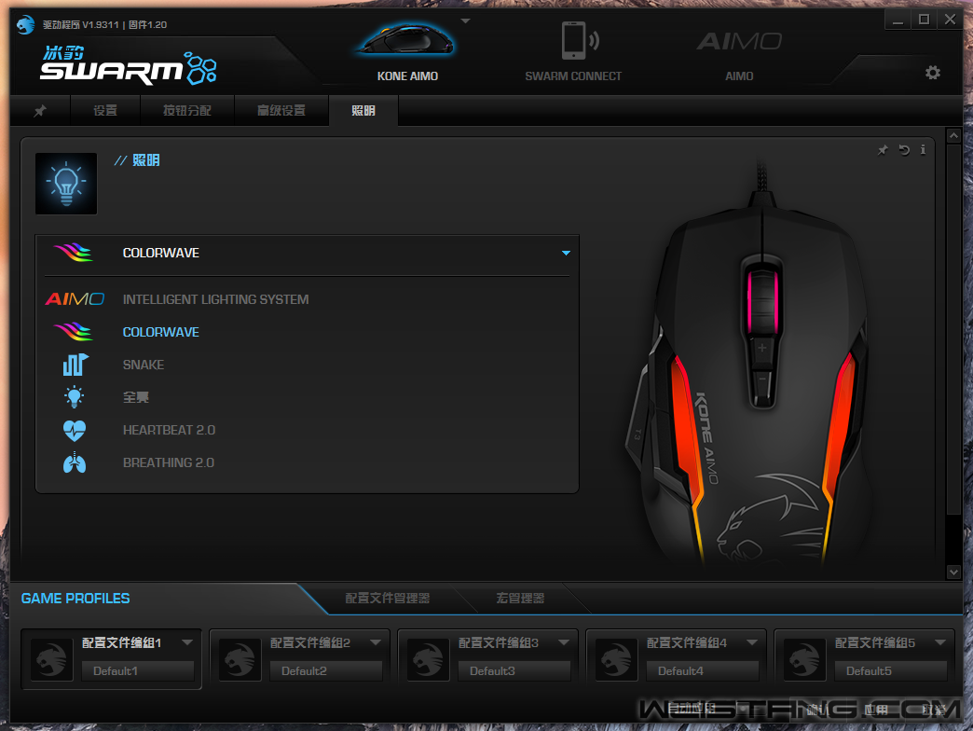Click the Default3 profile name field
The height and width of the screenshot is (731, 973).
(514, 670)
